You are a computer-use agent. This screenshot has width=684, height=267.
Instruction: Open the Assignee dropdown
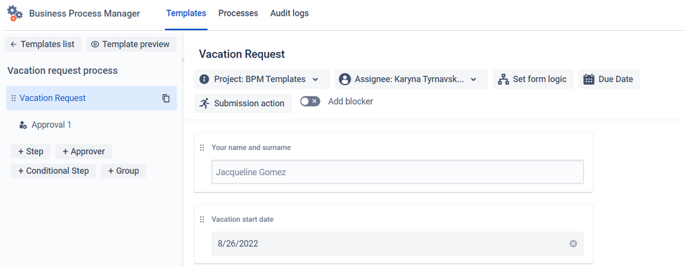coord(411,79)
